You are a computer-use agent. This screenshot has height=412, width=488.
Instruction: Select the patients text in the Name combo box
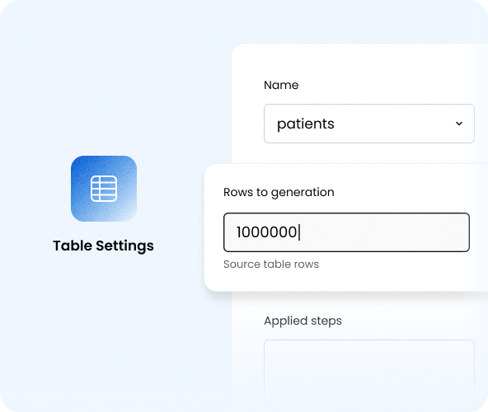pyautogui.click(x=306, y=124)
